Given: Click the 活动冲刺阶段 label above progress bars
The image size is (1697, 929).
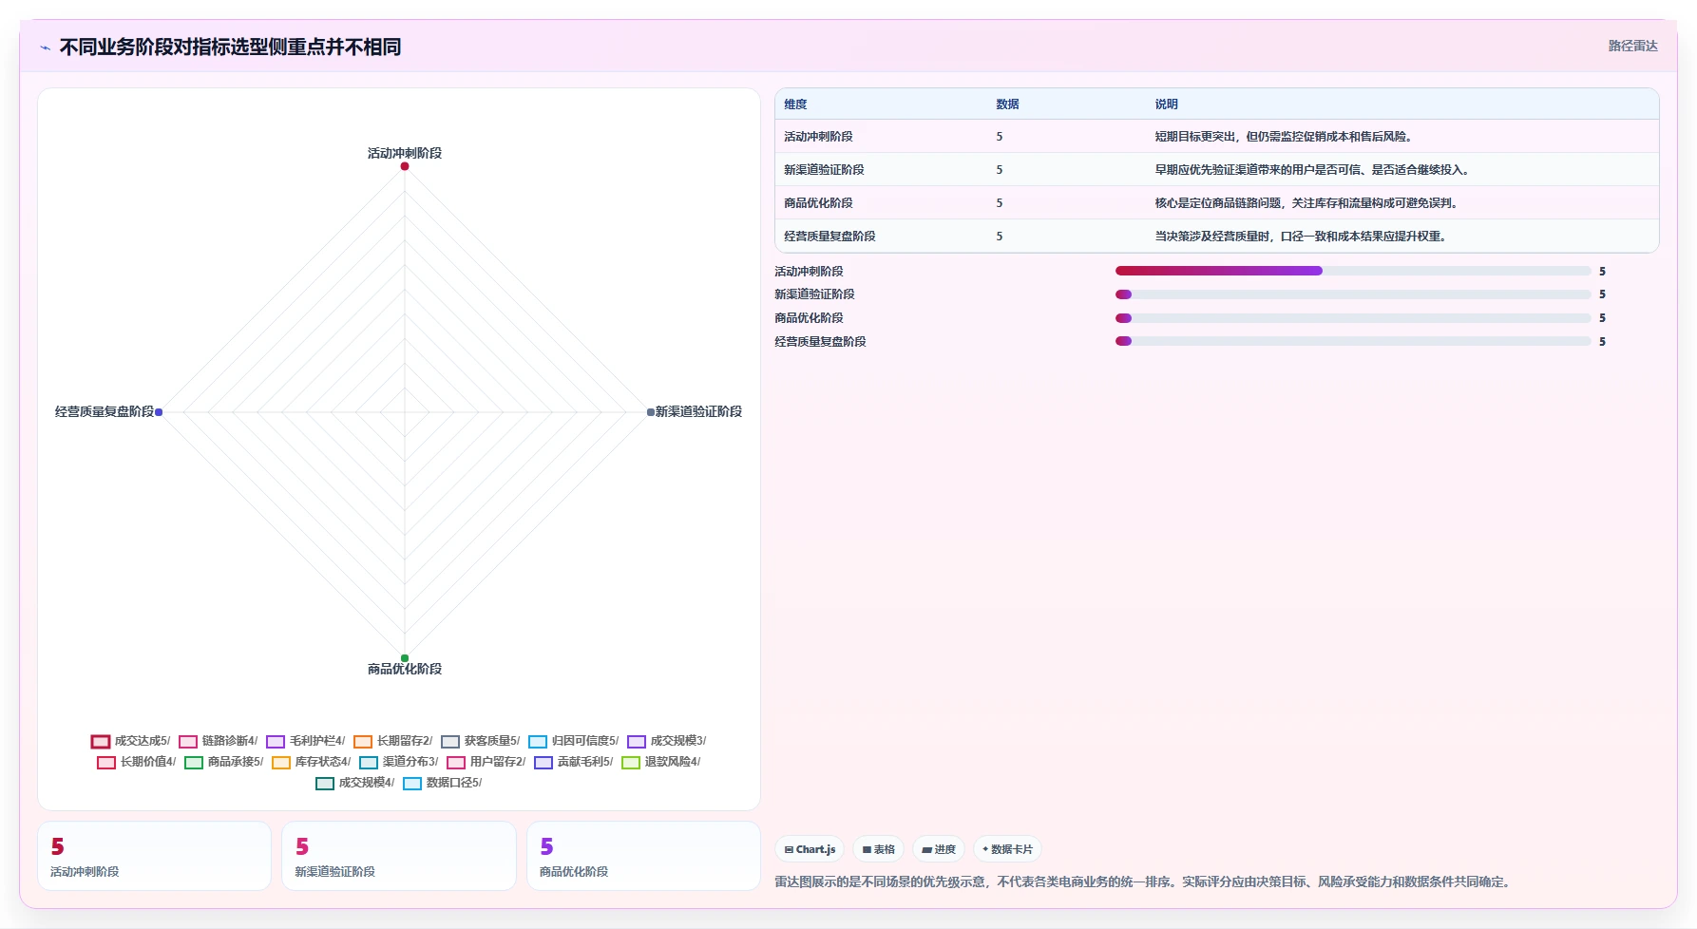Looking at the screenshot, I should 809,272.
